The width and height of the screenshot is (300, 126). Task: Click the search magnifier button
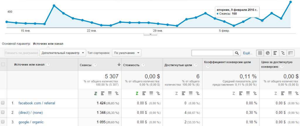[237, 53]
